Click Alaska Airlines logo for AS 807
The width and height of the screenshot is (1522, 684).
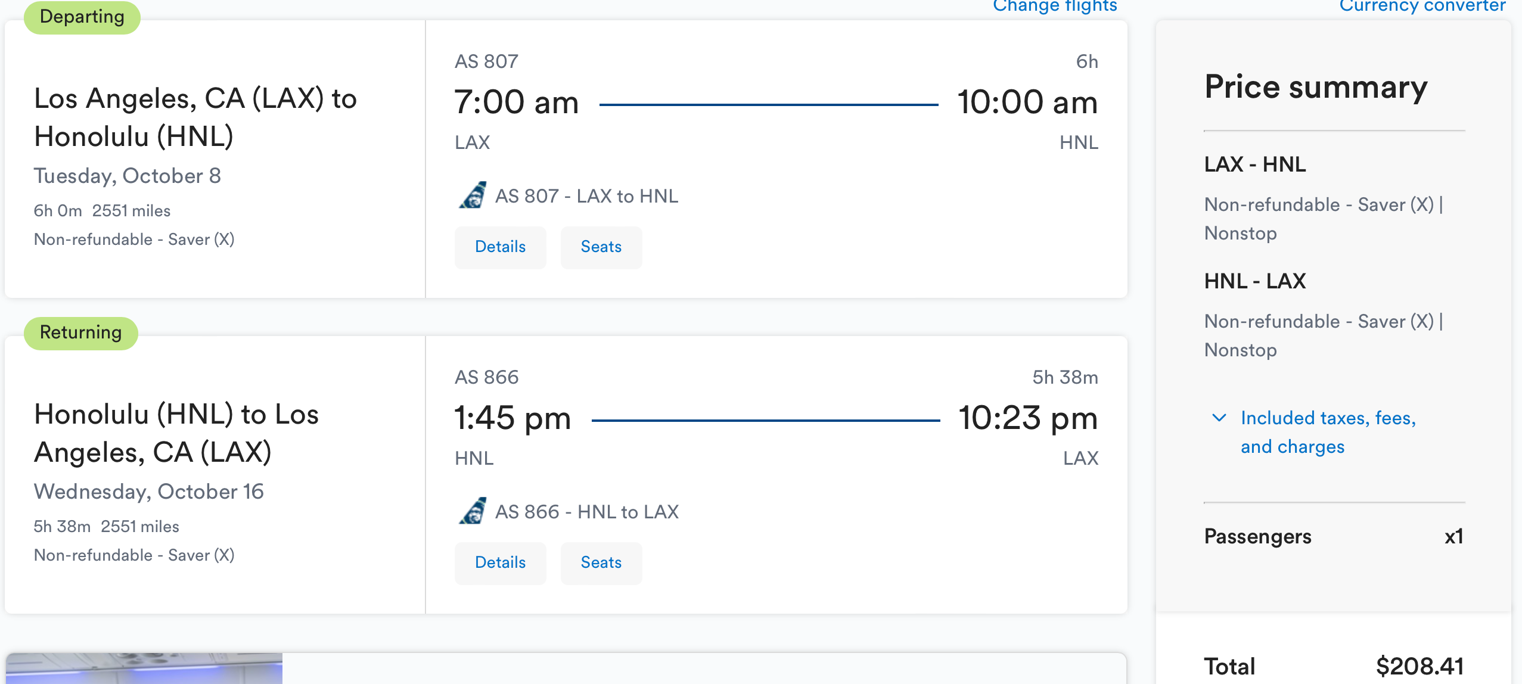click(473, 195)
